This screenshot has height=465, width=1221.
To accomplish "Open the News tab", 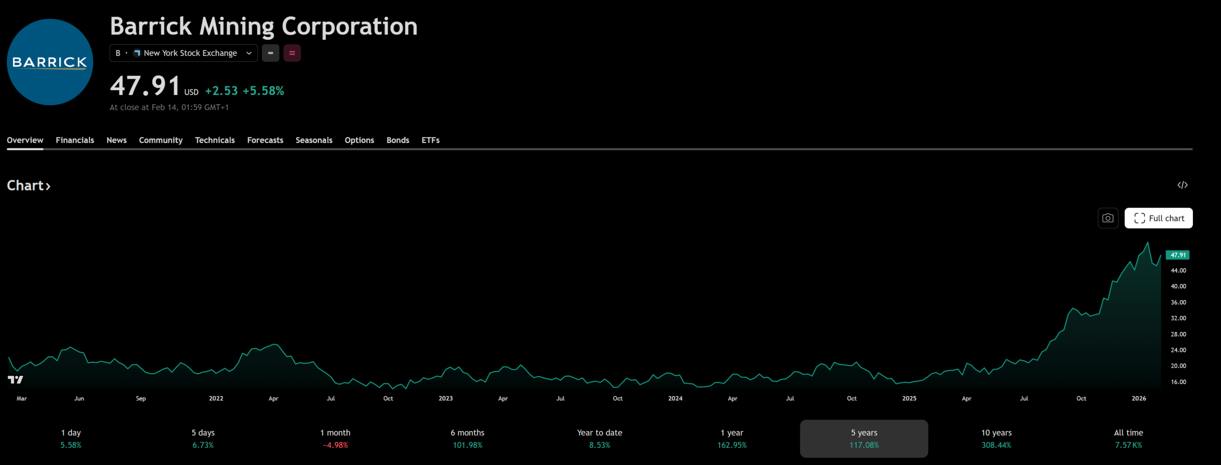I will click(x=116, y=140).
